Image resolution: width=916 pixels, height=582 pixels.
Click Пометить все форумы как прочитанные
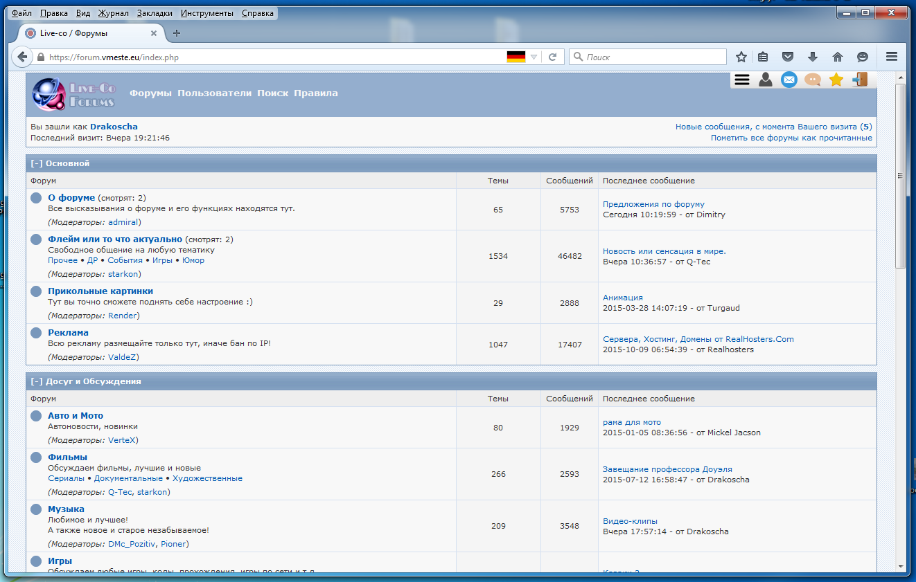791,138
